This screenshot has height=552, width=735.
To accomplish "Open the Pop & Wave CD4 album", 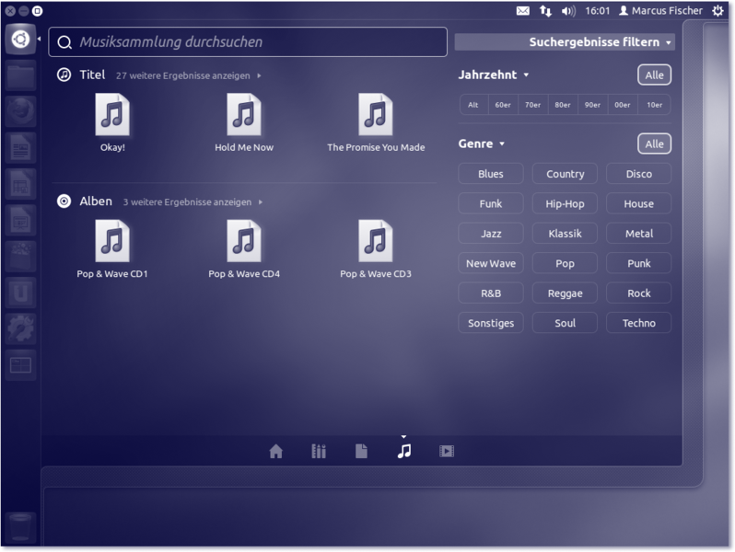I will coord(244,250).
